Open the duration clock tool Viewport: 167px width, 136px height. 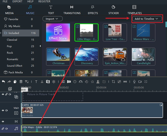tap(75, 82)
